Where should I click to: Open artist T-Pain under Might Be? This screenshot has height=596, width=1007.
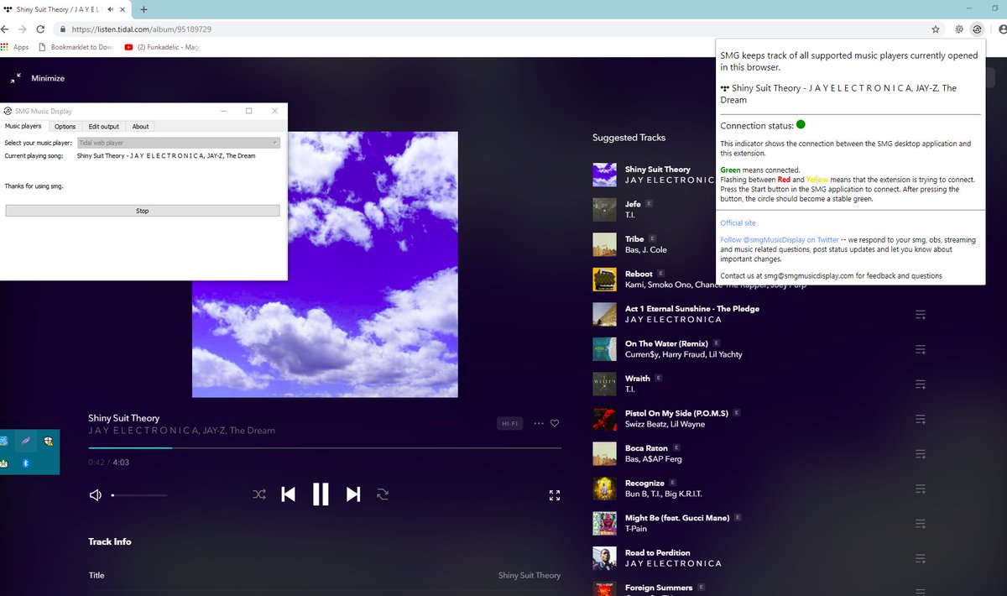637,529
